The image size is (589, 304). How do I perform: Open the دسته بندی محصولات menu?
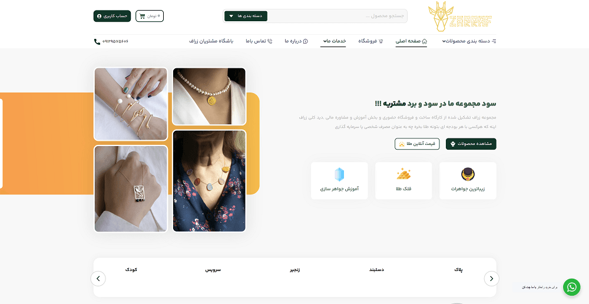click(469, 41)
